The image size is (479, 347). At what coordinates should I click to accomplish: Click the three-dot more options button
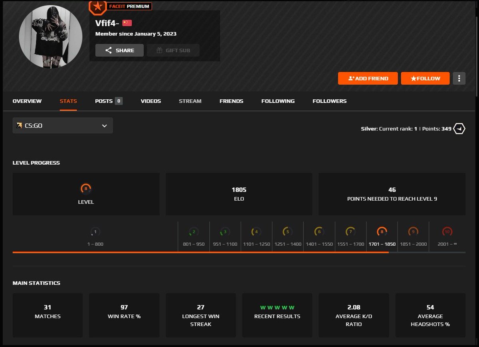(459, 78)
